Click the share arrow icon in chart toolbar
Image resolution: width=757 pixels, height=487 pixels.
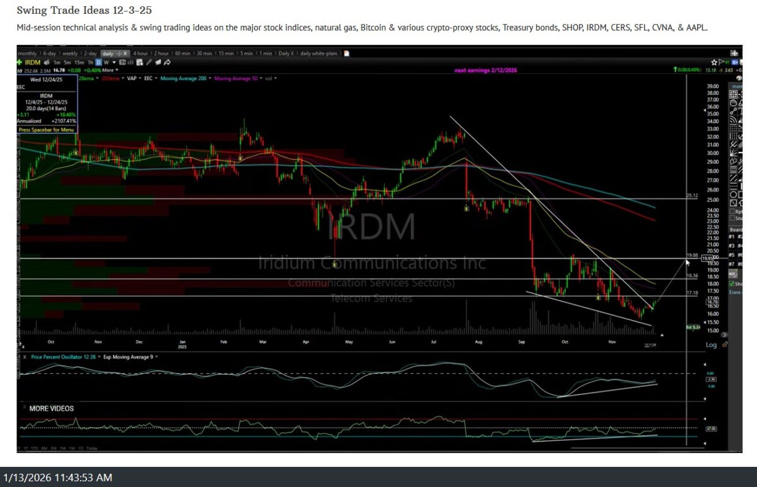168,62
